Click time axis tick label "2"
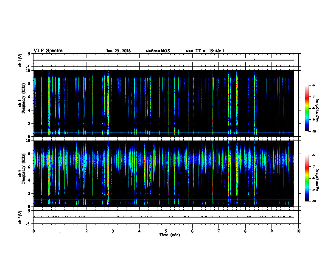The image size is (336, 259). tap(87, 231)
